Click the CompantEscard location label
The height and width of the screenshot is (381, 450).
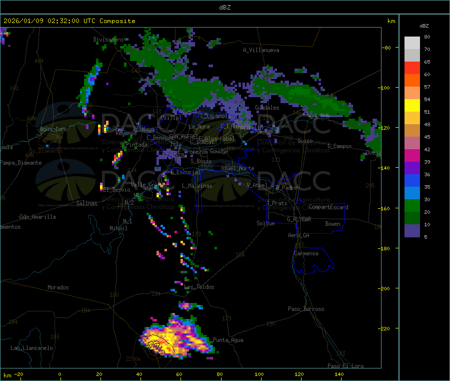pyautogui.click(x=328, y=207)
